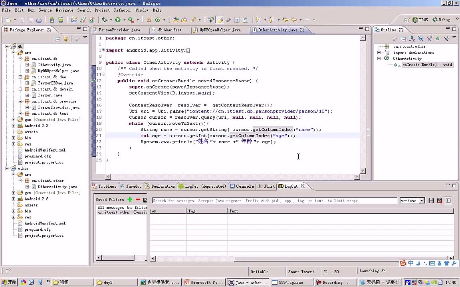Add a new LogCat filter with green plus

pos(130,199)
